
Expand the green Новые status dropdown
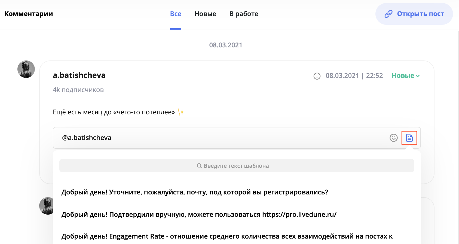click(x=403, y=76)
